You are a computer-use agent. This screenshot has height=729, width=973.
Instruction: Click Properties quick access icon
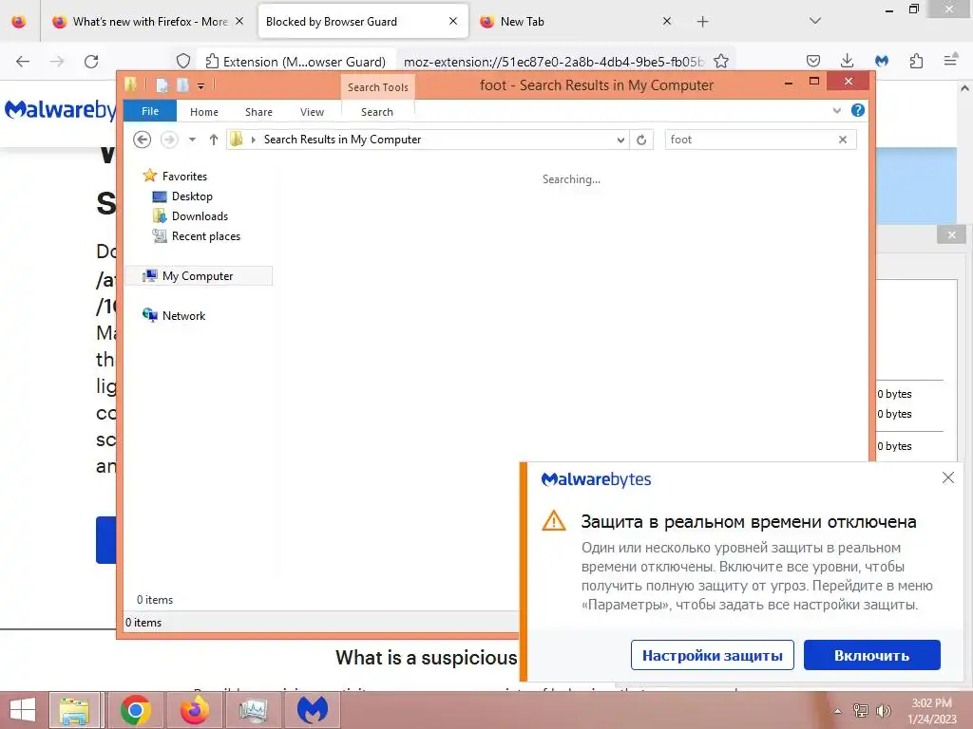click(x=162, y=85)
